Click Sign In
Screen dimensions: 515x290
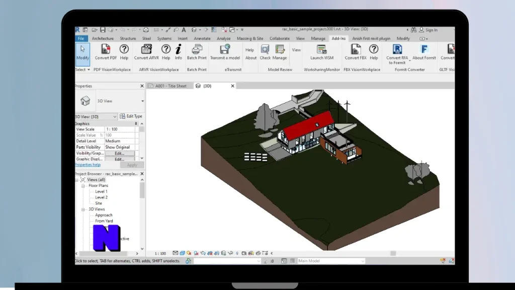(x=428, y=30)
